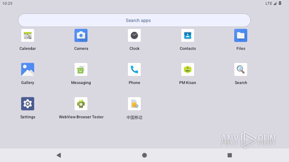Open the Calendar app
The width and height of the screenshot is (289, 162).
coord(28,35)
